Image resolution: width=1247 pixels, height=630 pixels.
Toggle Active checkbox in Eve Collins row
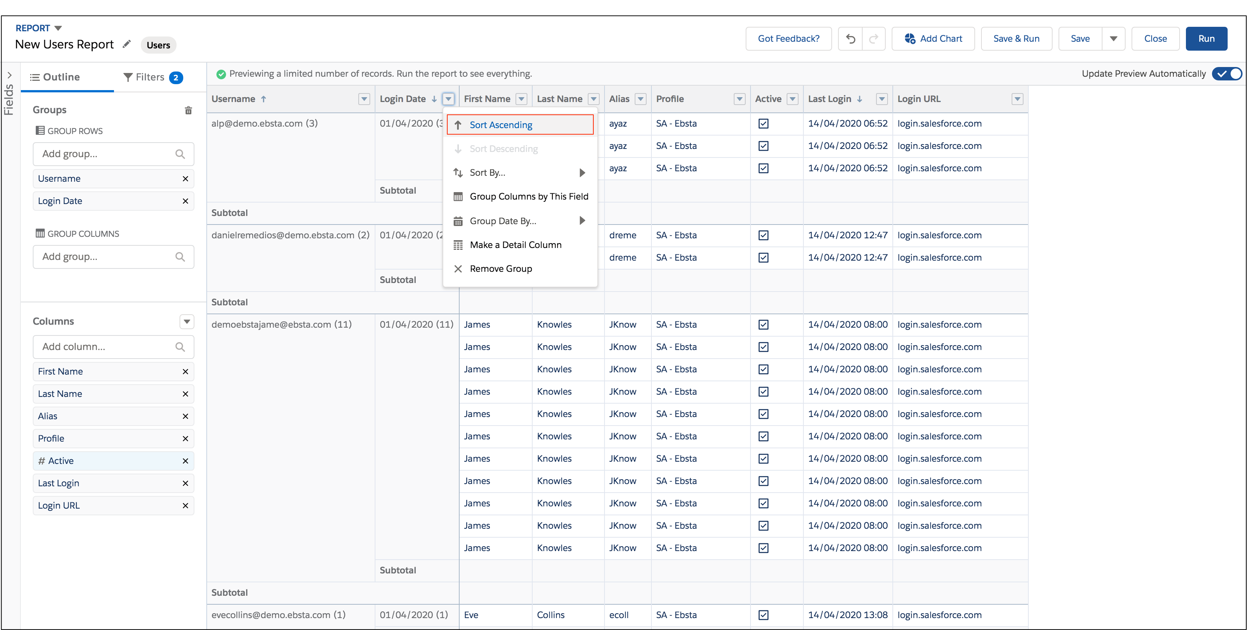(764, 615)
